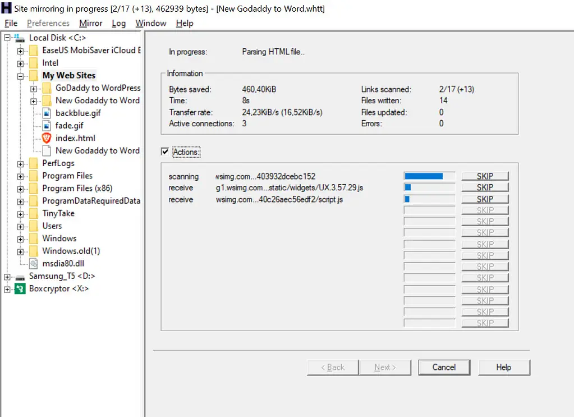Click the Help button at the bottom
Viewport: 574px width, 417px height.
tap(503, 368)
